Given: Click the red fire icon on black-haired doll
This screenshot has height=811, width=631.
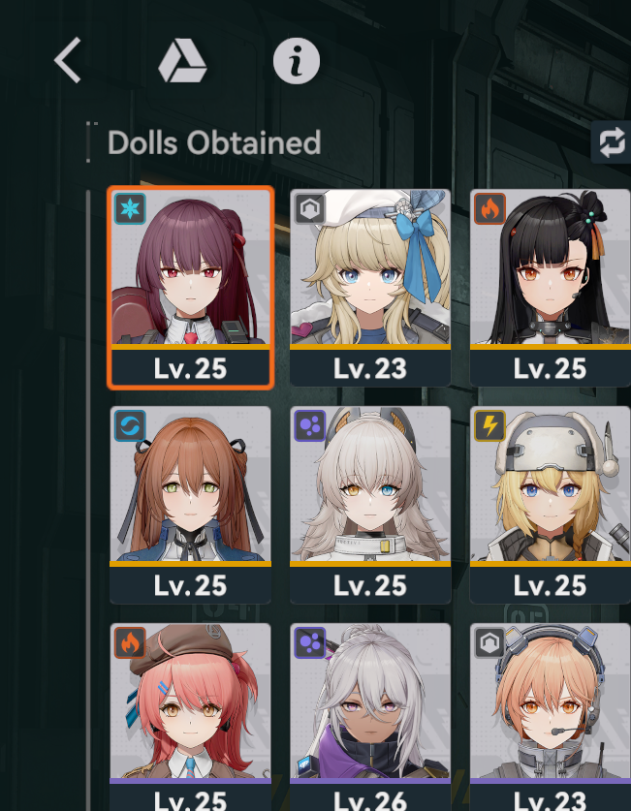Looking at the screenshot, I should (x=489, y=209).
